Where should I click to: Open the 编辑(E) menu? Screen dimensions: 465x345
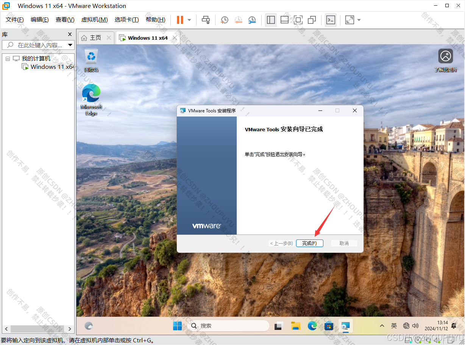click(40, 20)
